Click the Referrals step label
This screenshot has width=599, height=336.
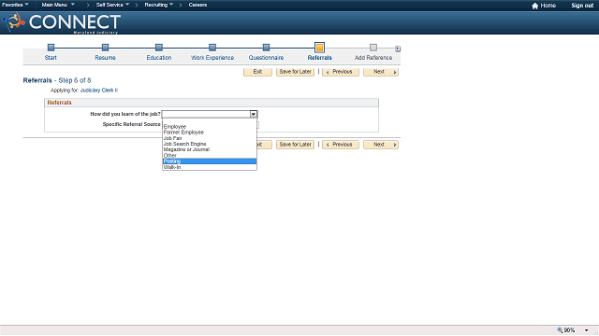tap(320, 58)
